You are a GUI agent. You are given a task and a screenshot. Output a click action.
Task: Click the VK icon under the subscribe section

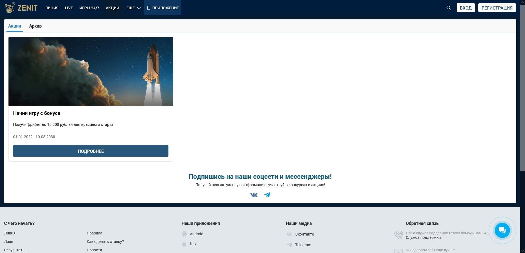coord(254,195)
